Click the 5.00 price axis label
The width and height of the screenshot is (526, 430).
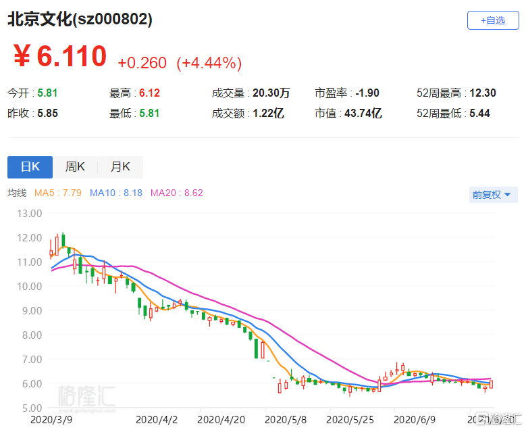click(x=32, y=408)
